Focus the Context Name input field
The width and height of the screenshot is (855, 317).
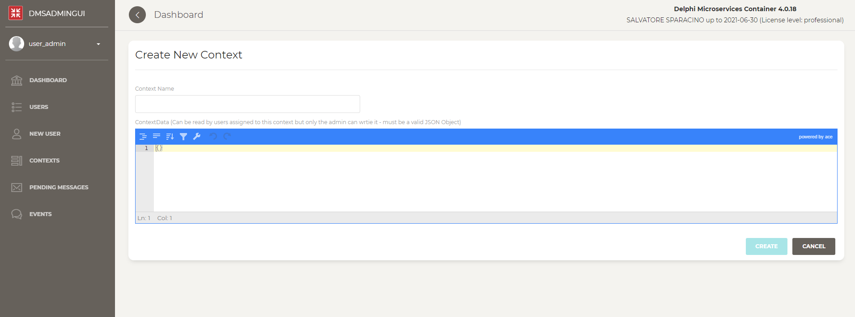[x=247, y=104]
